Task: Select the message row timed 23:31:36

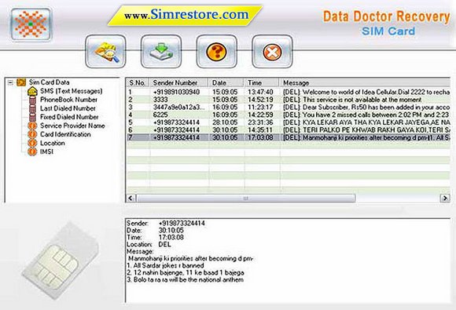Action: [289, 122]
